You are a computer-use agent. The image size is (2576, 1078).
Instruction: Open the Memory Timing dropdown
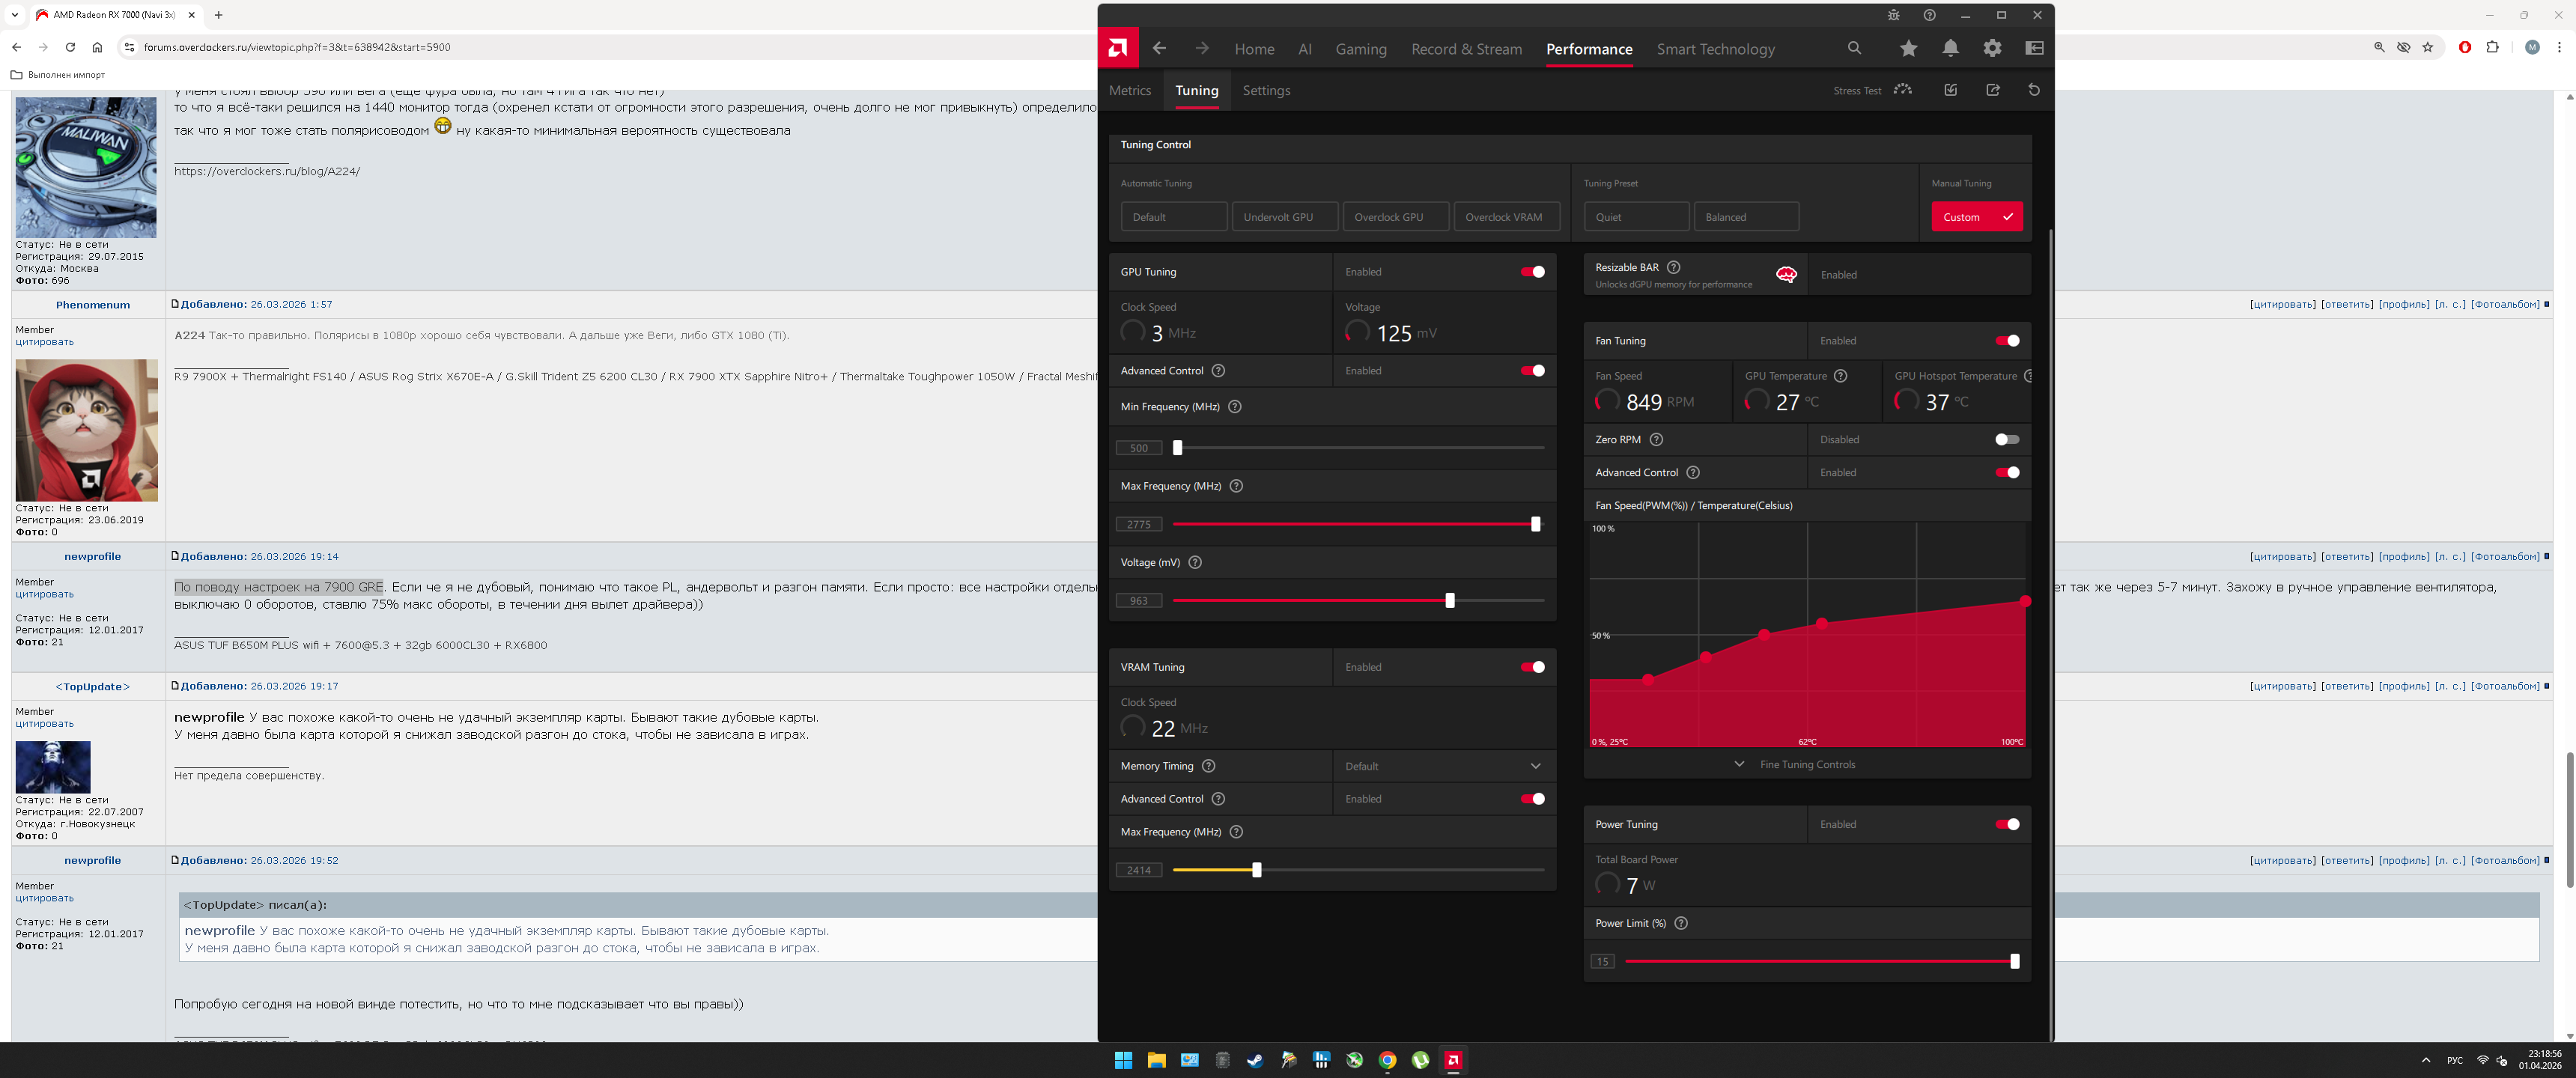coord(1444,766)
